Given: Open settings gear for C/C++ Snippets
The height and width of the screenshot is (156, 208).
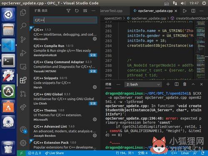Looking at the screenshot, I should [95, 87].
